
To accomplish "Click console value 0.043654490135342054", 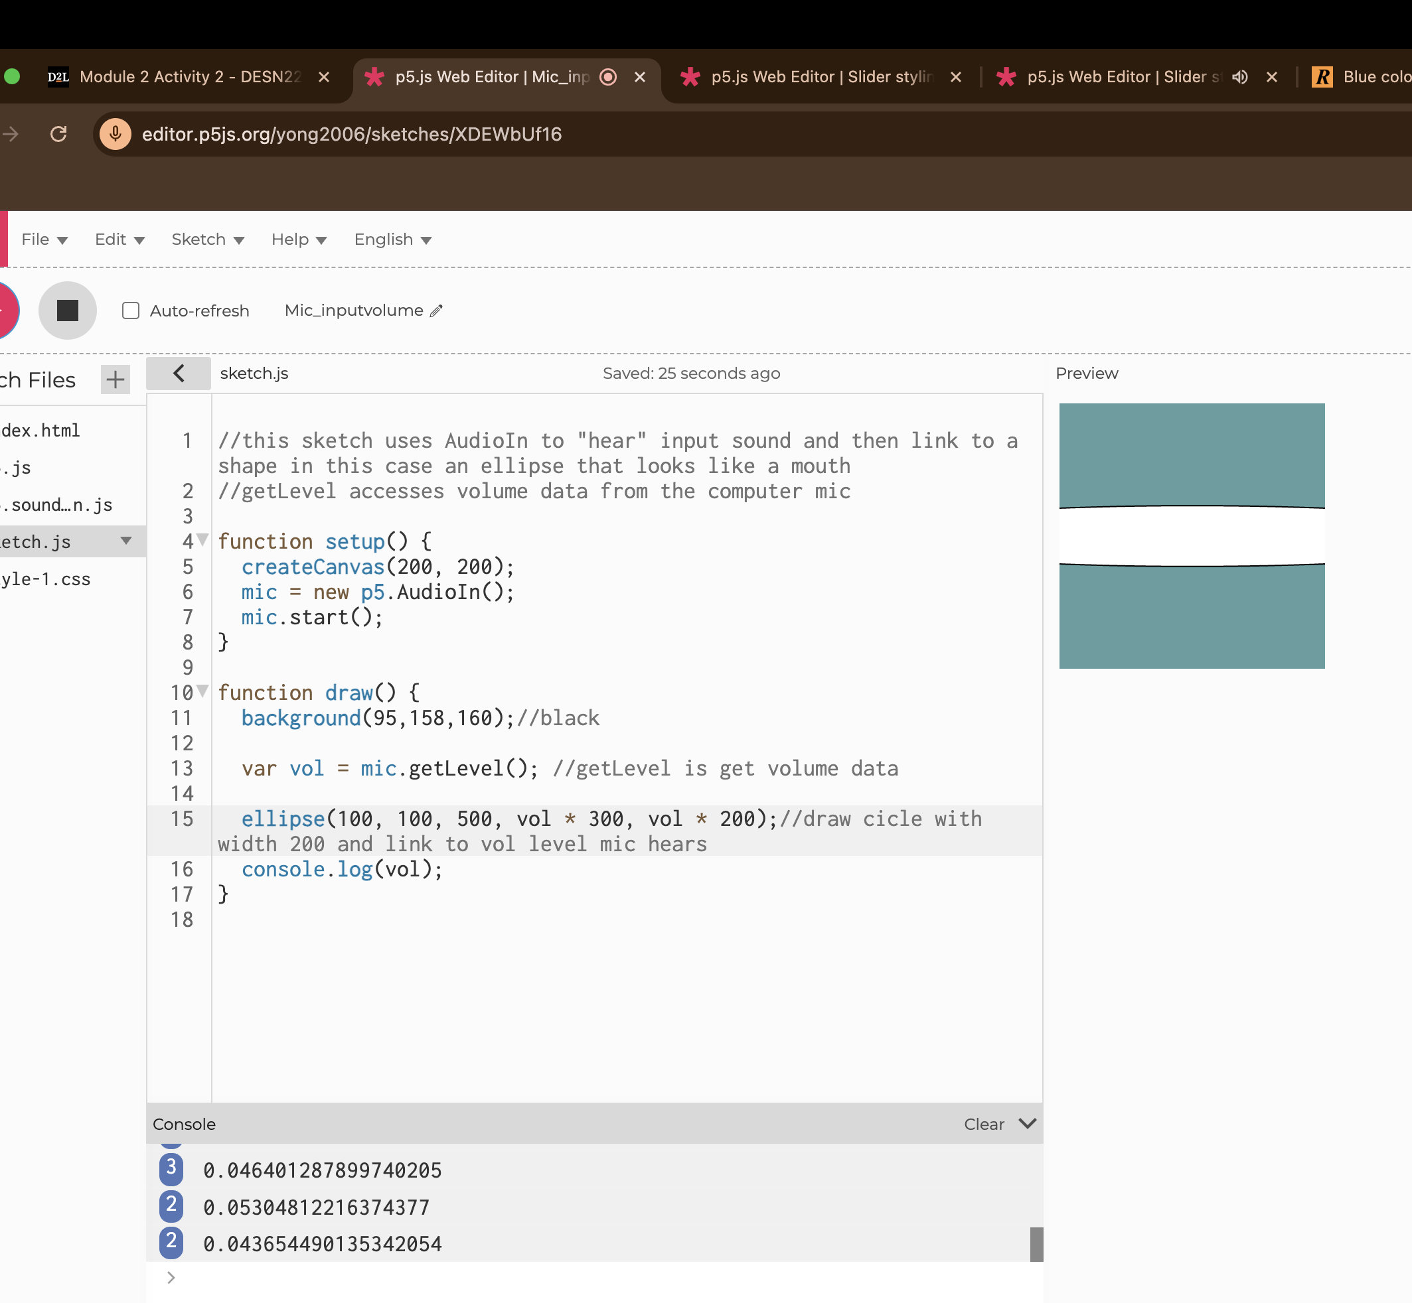I will [x=323, y=1245].
